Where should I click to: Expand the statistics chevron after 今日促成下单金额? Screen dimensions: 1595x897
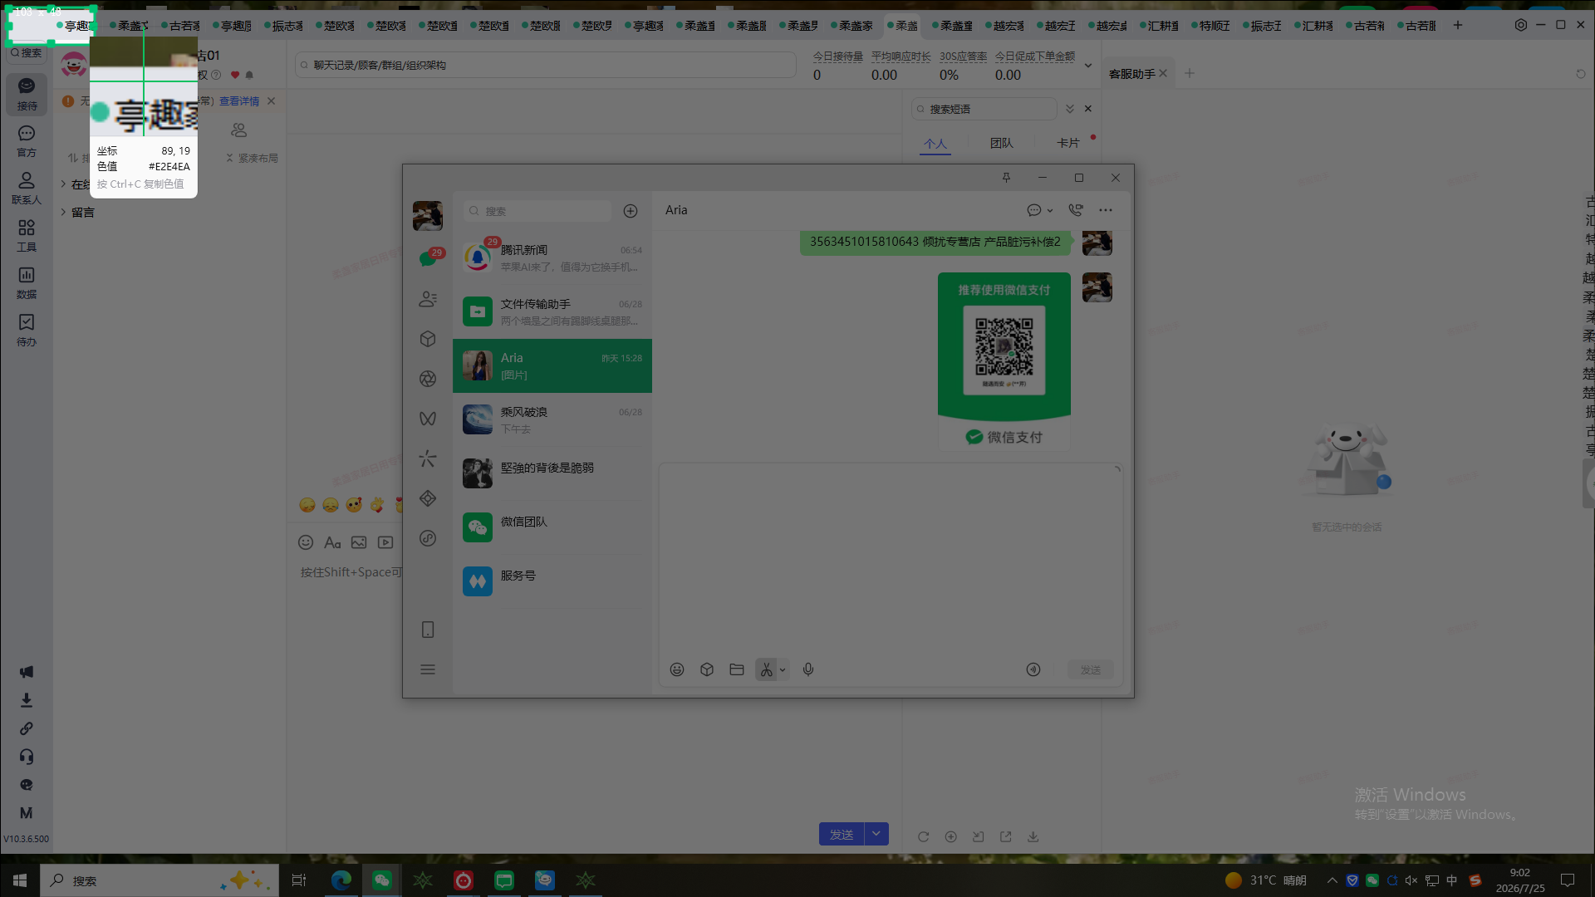tap(1088, 66)
